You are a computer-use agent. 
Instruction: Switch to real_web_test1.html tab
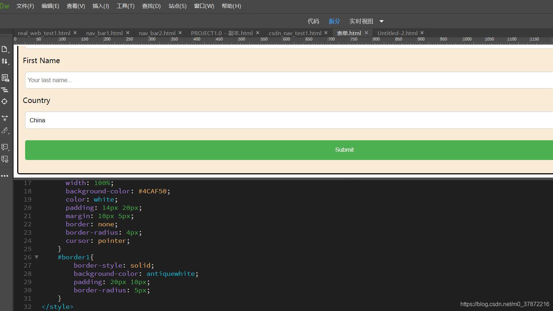44,33
